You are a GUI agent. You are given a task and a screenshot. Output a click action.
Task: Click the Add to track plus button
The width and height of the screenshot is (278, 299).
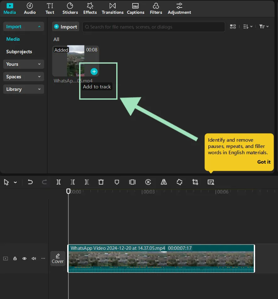pos(94,71)
